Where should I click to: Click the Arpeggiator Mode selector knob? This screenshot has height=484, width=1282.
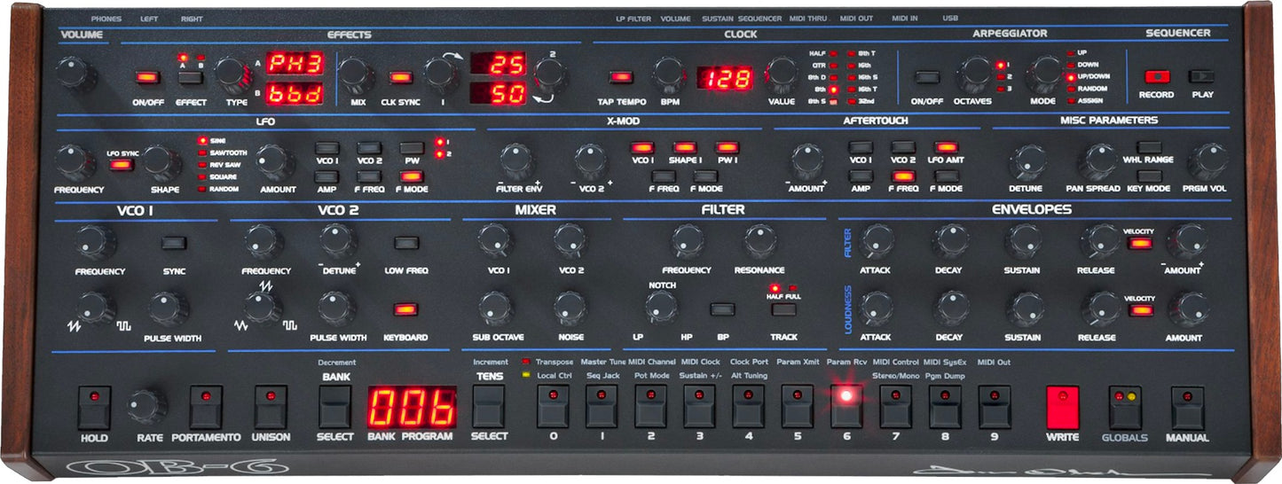tap(1043, 75)
